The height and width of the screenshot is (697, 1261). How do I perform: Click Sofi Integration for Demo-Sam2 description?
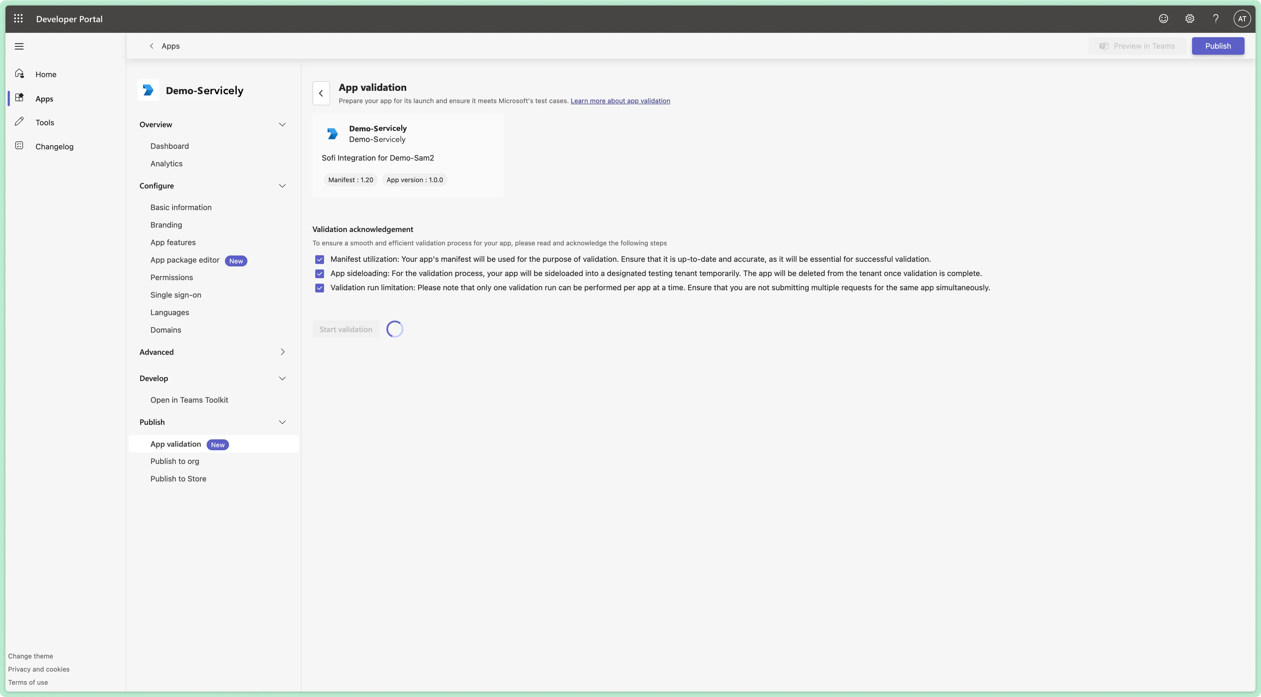point(377,158)
